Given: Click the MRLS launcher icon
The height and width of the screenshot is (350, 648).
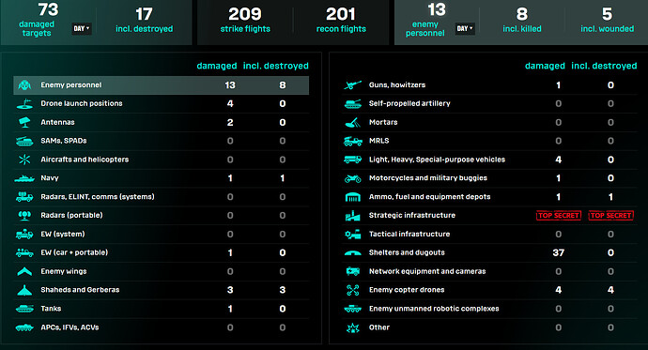Looking at the screenshot, I should [x=352, y=141].
